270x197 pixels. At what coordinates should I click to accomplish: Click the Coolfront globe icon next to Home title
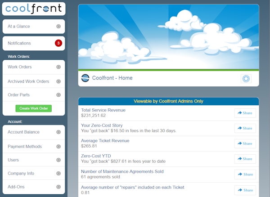[85, 78]
